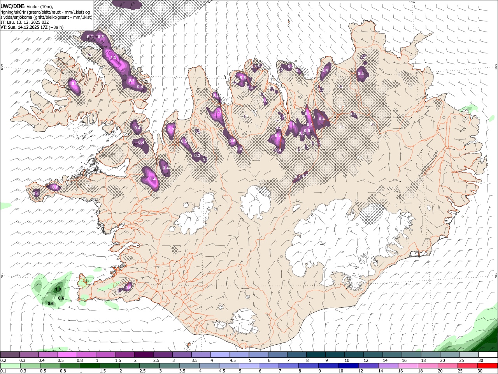
Task: Click the lower legend swatch labeled 0.5
Action: click(x=50, y=365)
